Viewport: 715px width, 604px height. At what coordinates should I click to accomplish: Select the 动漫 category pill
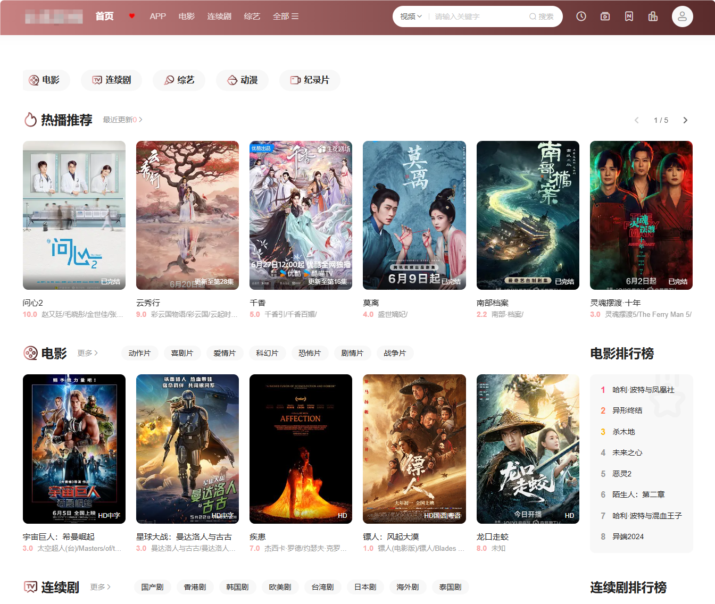click(x=242, y=80)
